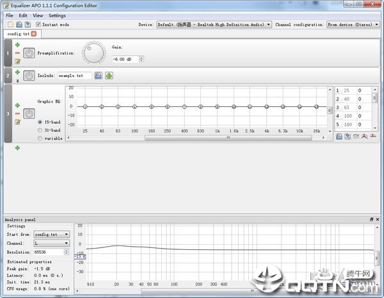Add a filter using plus icon in Include row
The image size is (384, 298).
coord(17,72)
